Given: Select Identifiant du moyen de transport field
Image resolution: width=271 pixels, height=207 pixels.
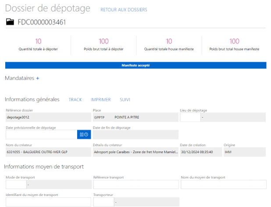Looking at the screenshot, I should point(48,202).
